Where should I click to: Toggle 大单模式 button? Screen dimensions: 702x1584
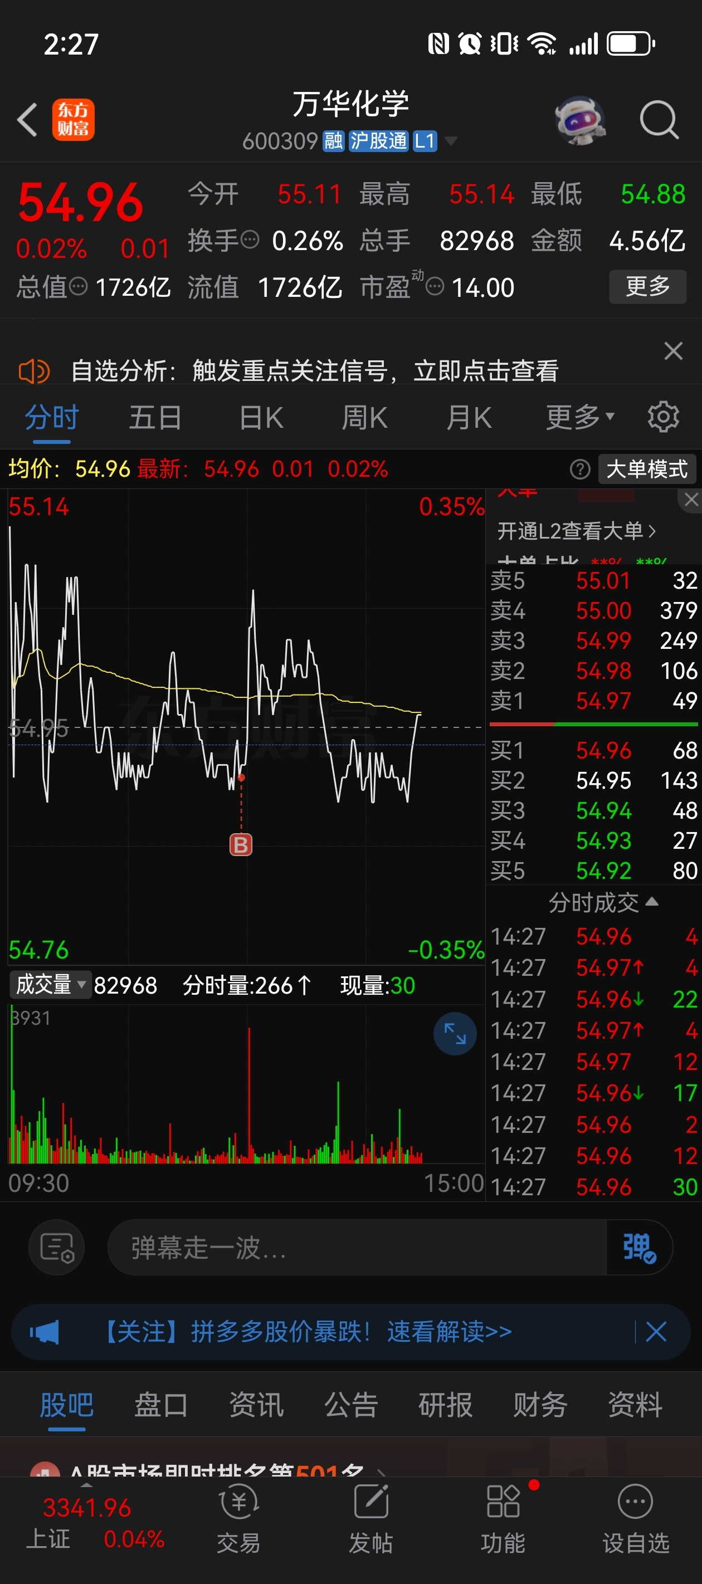point(647,469)
